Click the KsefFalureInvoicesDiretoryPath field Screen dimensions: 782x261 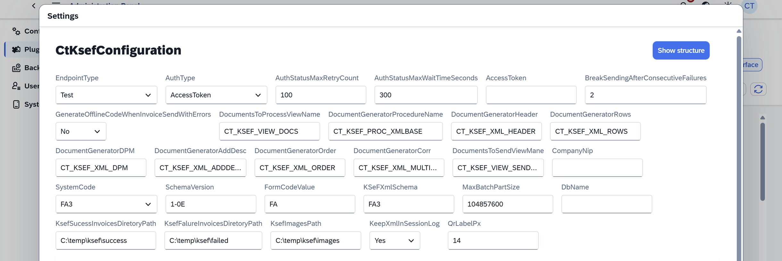[x=213, y=241]
